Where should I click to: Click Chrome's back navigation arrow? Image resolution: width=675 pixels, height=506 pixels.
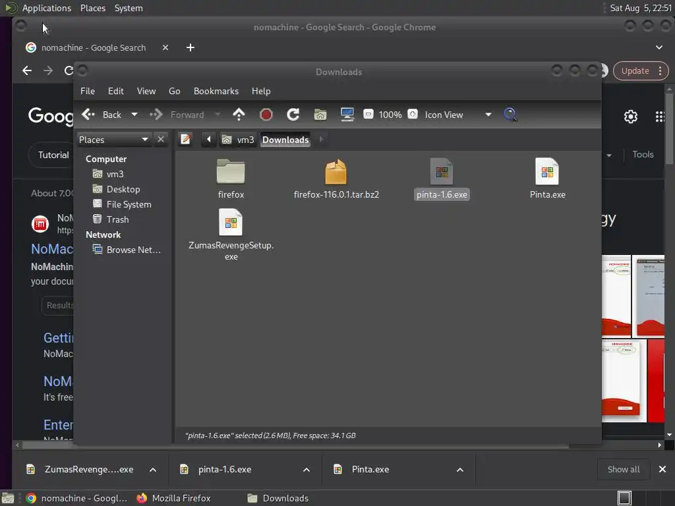click(27, 70)
